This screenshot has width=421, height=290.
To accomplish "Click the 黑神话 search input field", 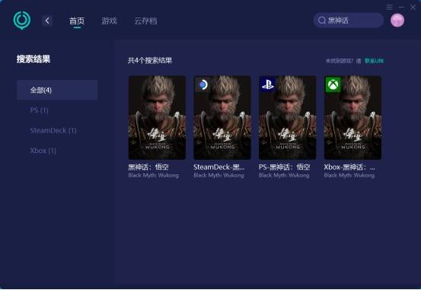I will tap(348, 21).
